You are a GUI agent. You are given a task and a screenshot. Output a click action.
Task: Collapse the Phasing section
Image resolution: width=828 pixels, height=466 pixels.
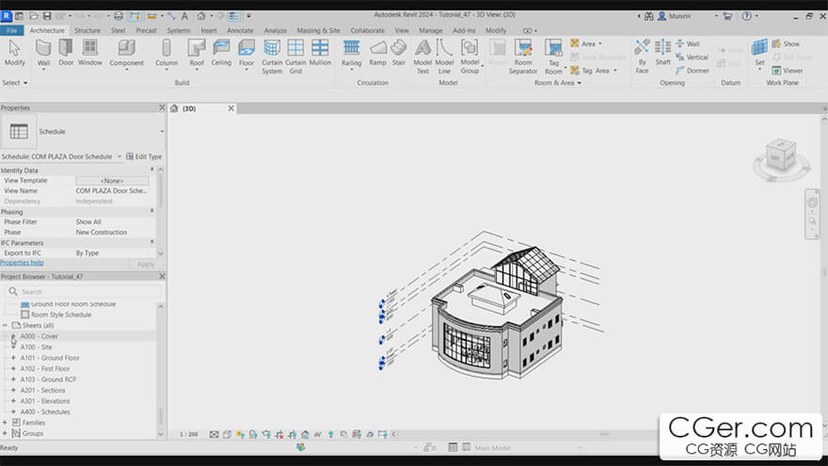pos(152,211)
